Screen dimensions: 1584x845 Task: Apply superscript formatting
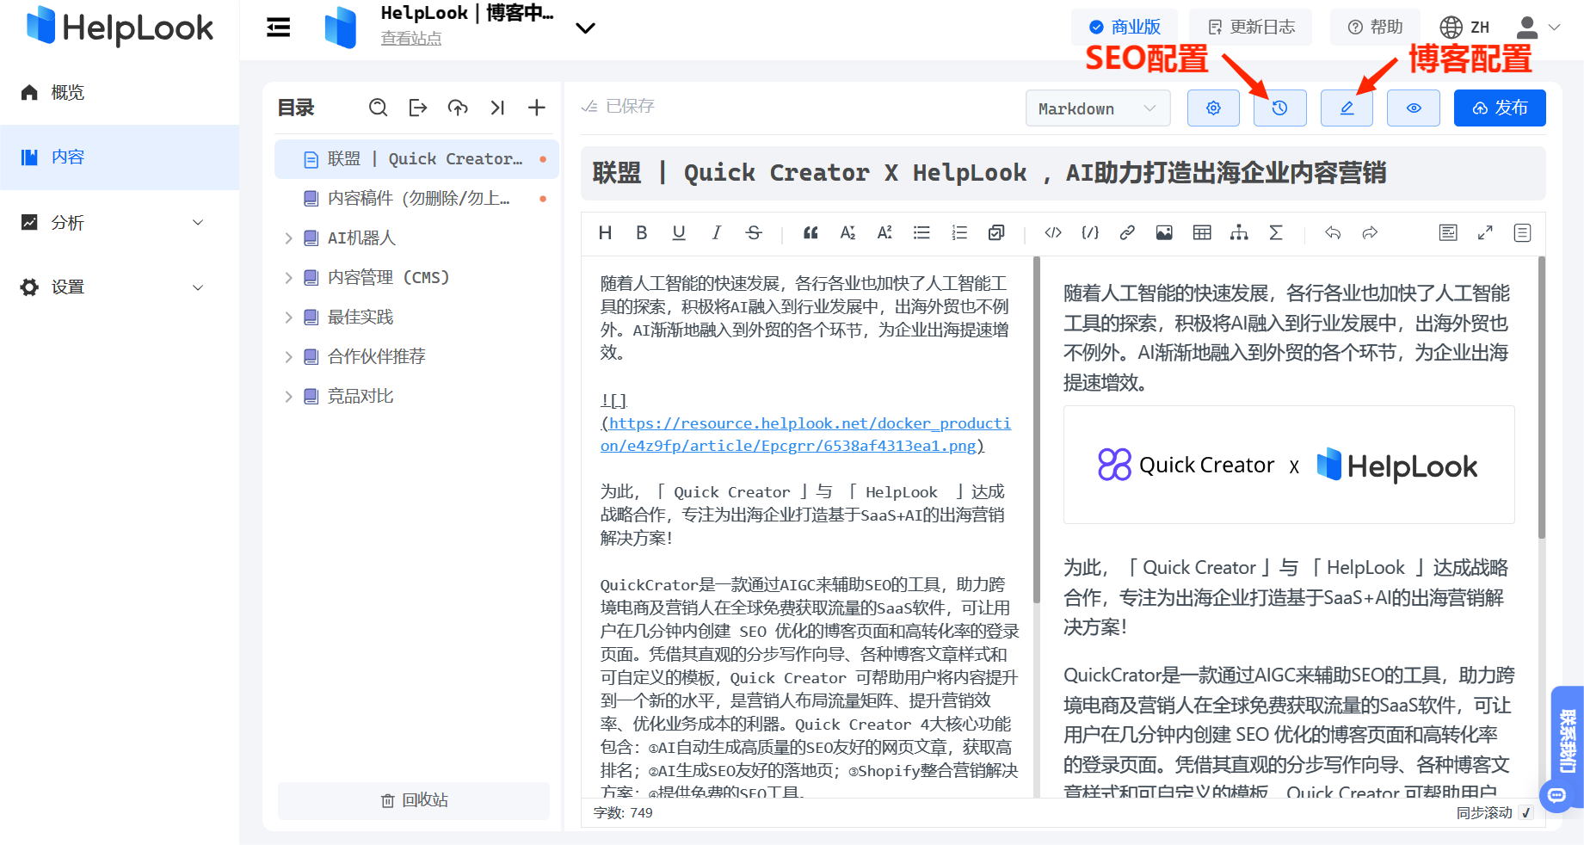884,232
